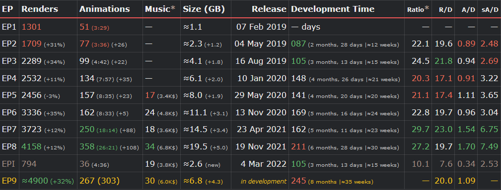
Task: Select the EP8 row label
Action: click(x=9, y=147)
